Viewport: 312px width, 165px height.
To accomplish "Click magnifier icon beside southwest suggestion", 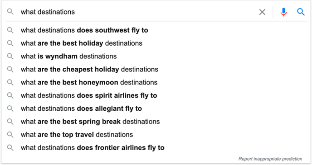I will pyautogui.click(x=10, y=30).
